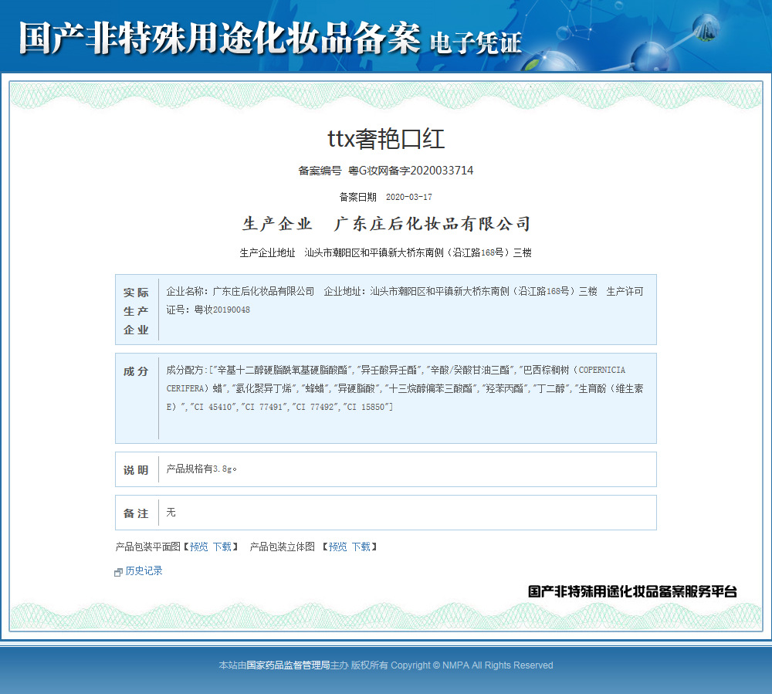Select the product title ttx奢艳口红

(386, 139)
